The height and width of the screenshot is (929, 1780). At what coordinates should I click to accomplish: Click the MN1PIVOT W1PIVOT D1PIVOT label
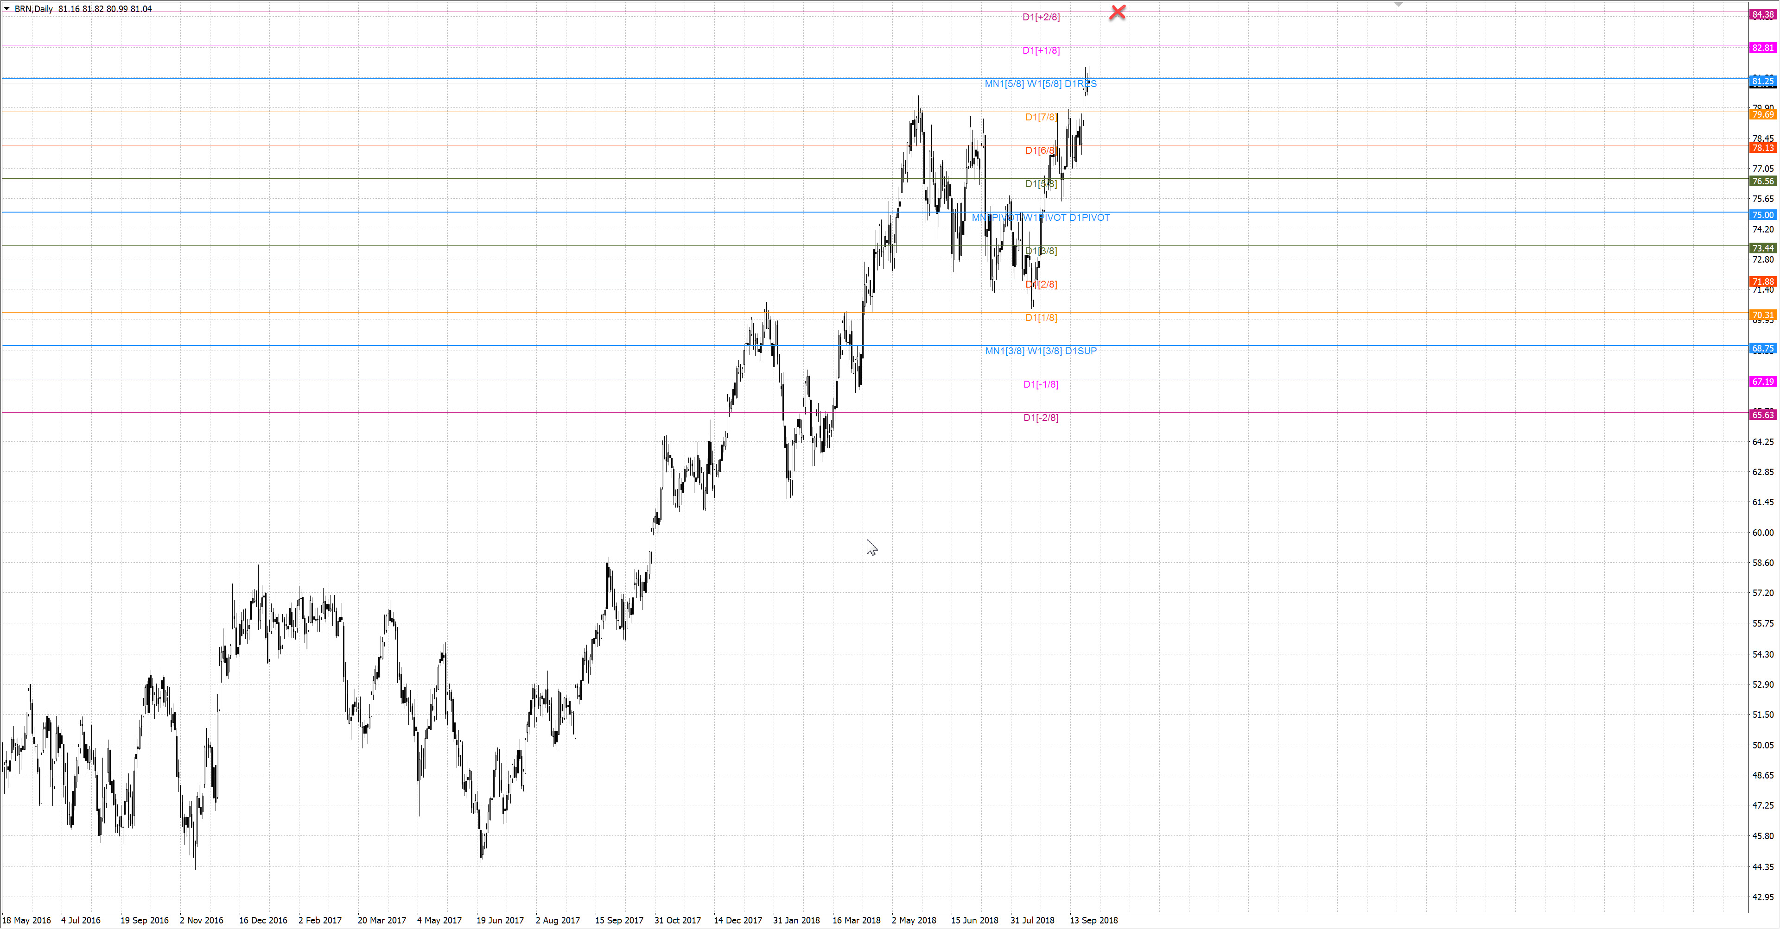tap(1040, 217)
